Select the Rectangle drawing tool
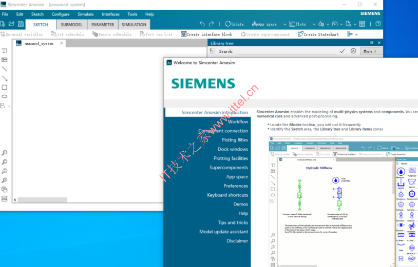Viewport: 418px width, 267px height. (x=5, y=88)
